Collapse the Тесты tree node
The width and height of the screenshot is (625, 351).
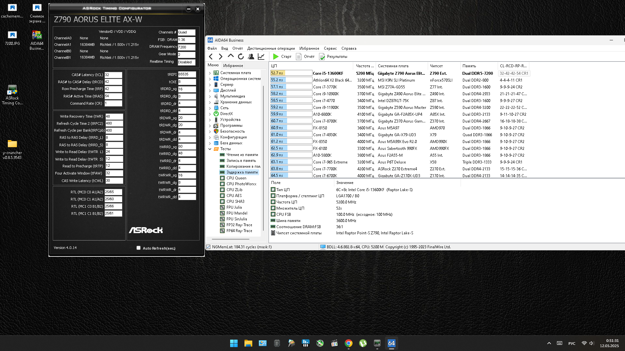[x=210, y=149]
